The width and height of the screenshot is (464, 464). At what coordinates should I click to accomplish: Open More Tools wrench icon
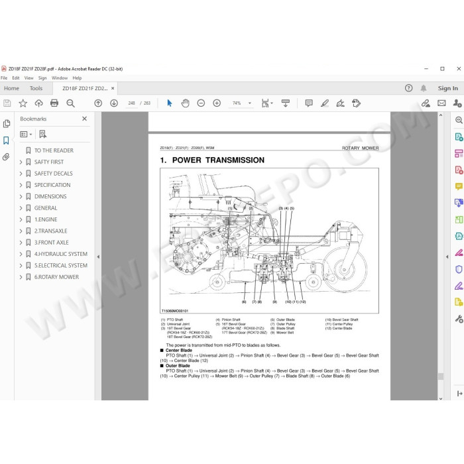(x=459, y=319)
